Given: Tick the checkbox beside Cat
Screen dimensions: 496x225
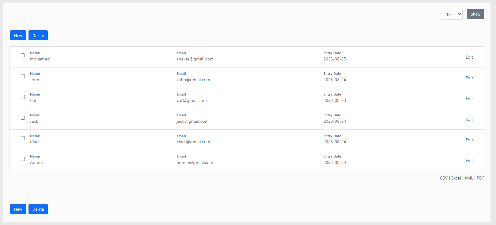Looking at the screenshot, I should [x=23, y=97].
